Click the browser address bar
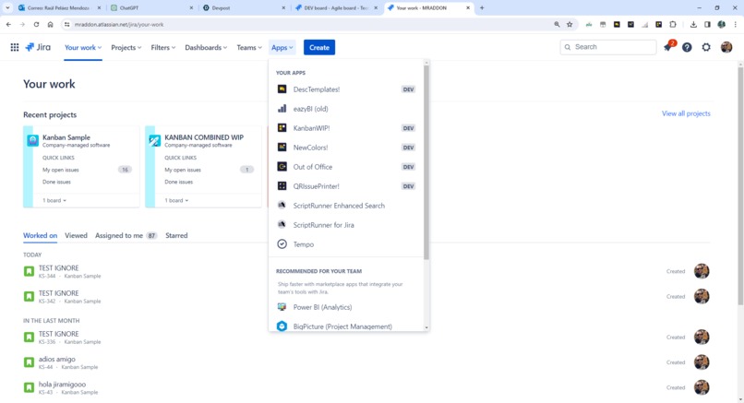Screen dimensions: 744x403 (308, 24)
